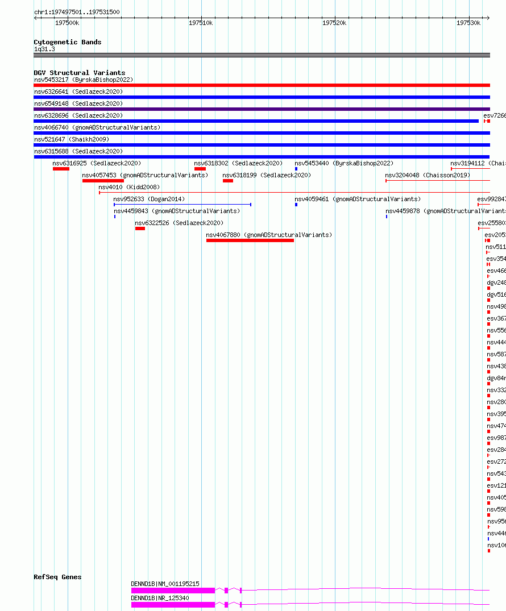Click blue span line of nsv952633

(183, 205)
